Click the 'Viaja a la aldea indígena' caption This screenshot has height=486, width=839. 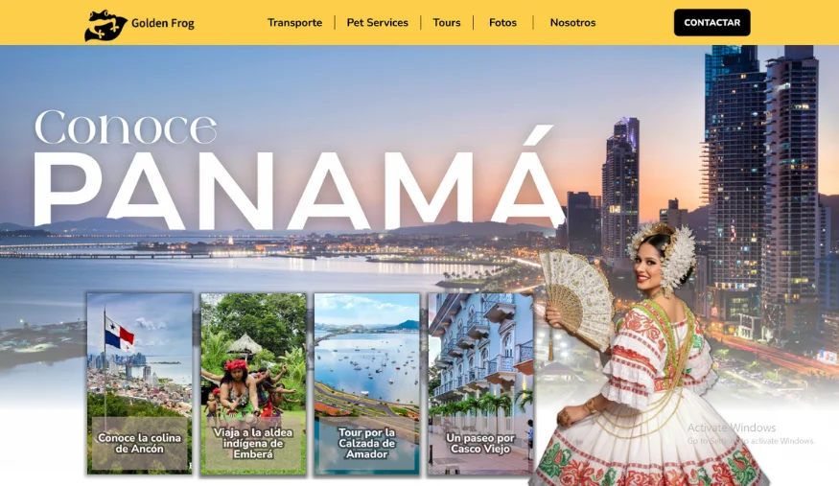(253, 443)
